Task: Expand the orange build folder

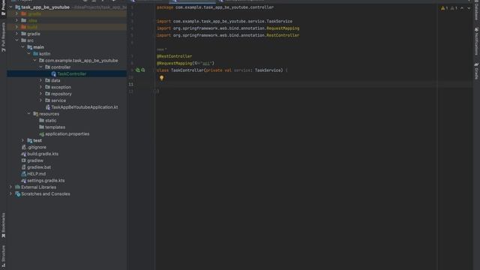Action: tap(16, 27)
